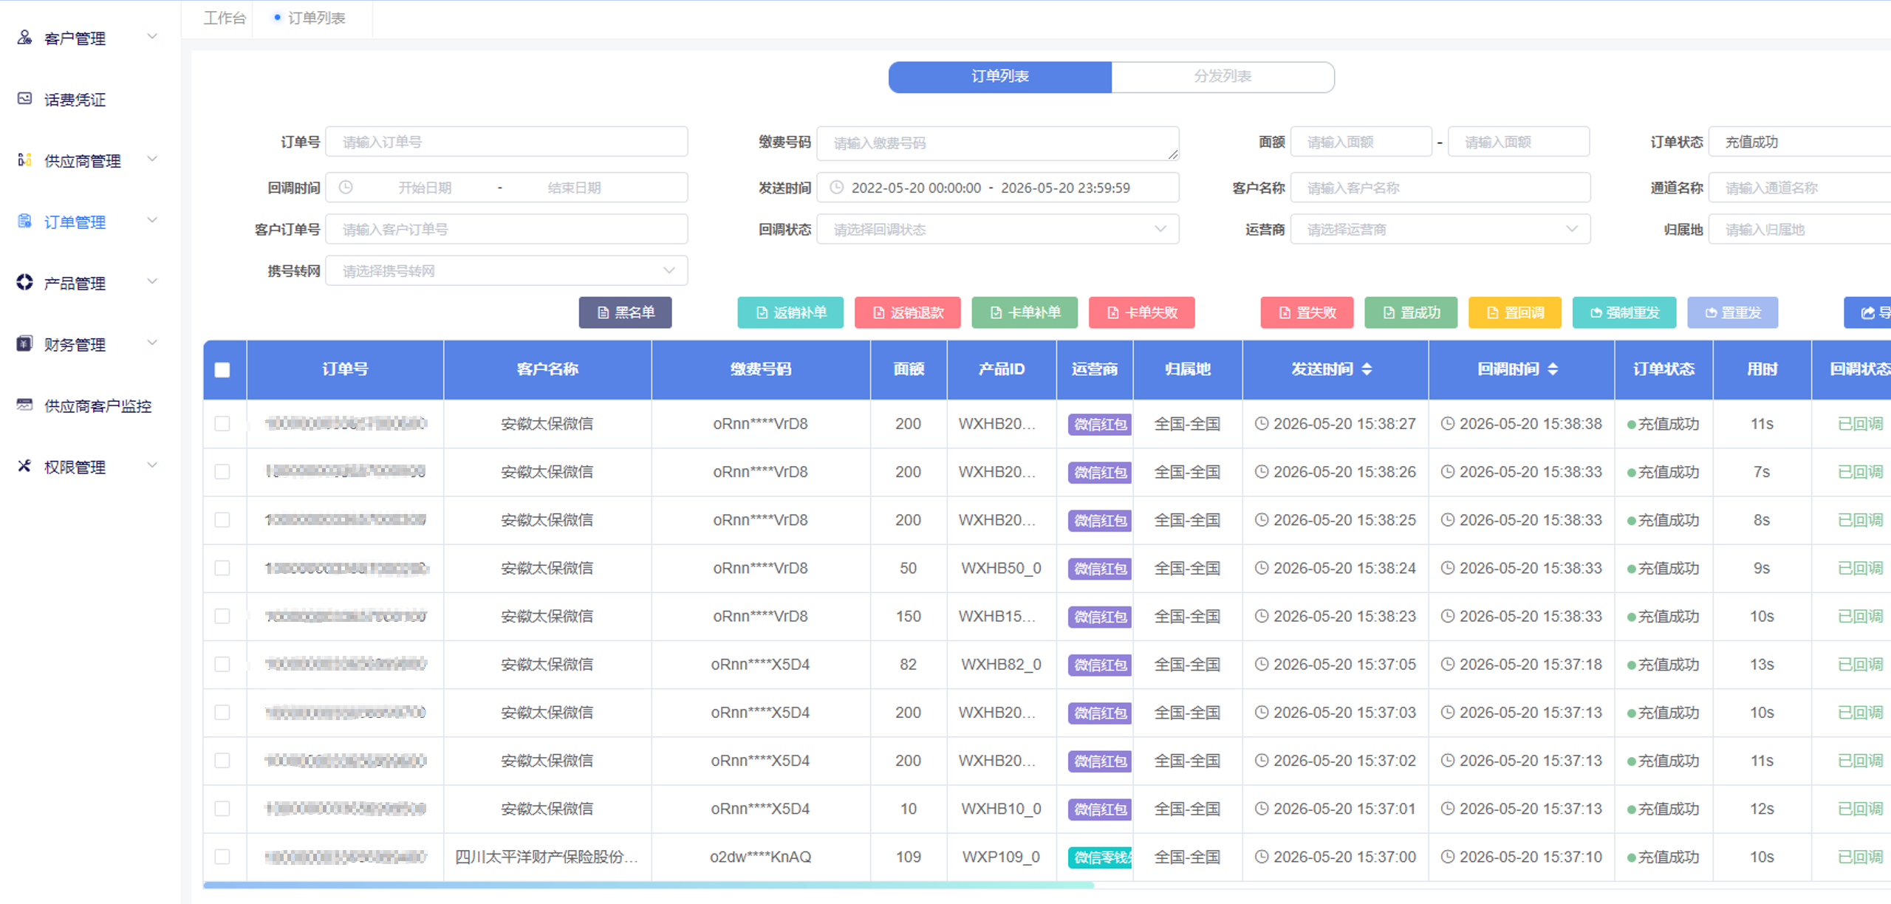Open the 携号转网 dropdown

click(x=507, y=271)
